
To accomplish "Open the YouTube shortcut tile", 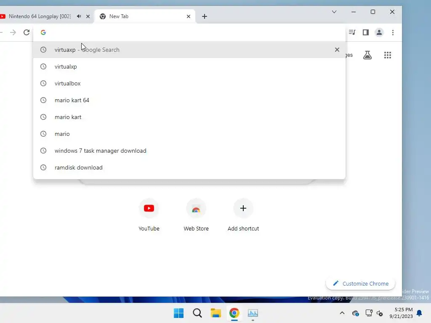I will 149,215.
